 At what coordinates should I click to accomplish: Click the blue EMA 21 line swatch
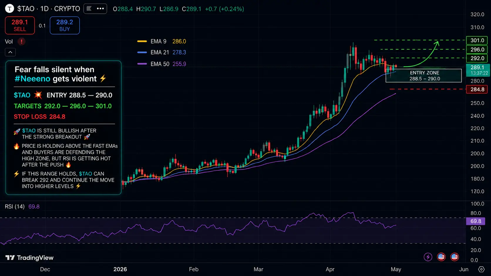(x=142, y=53)
